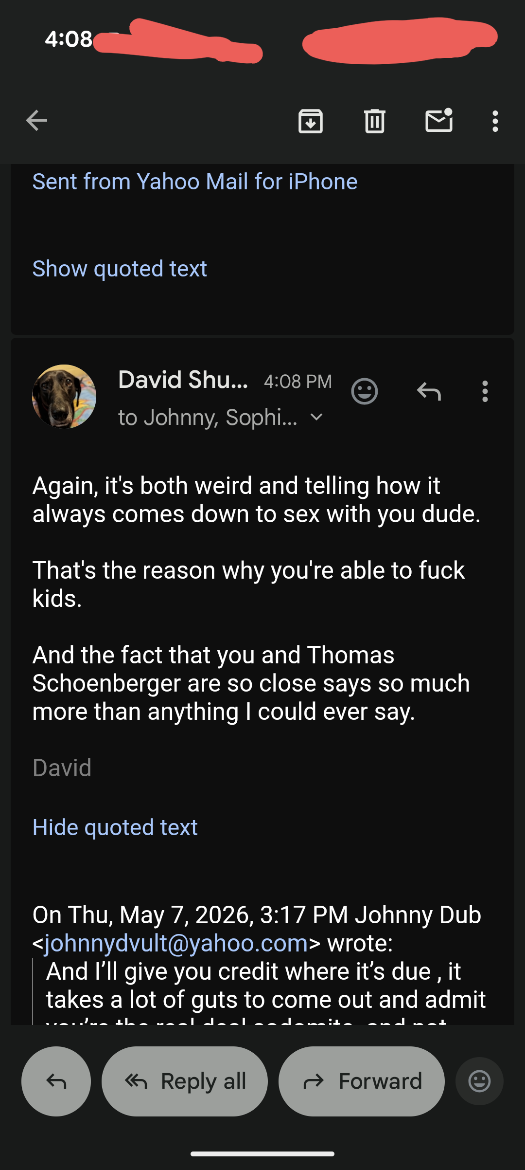Viewport: 525px width, 1170px height.
Task: Mark the message as unread via the envelope icon
Action: click(x=439, y=120)
